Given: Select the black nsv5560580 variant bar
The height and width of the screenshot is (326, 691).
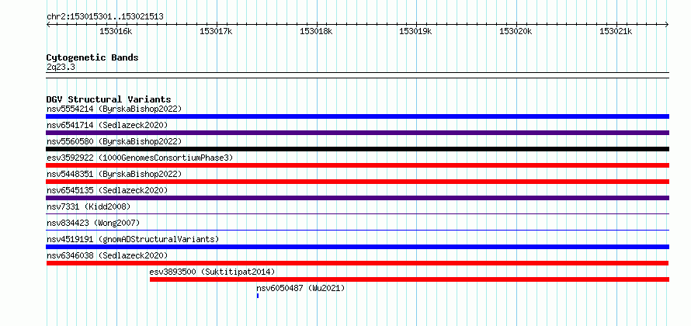Looking at the screenshot, I should coord(357,149).
